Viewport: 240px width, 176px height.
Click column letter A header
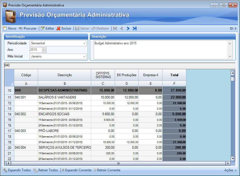26,84
